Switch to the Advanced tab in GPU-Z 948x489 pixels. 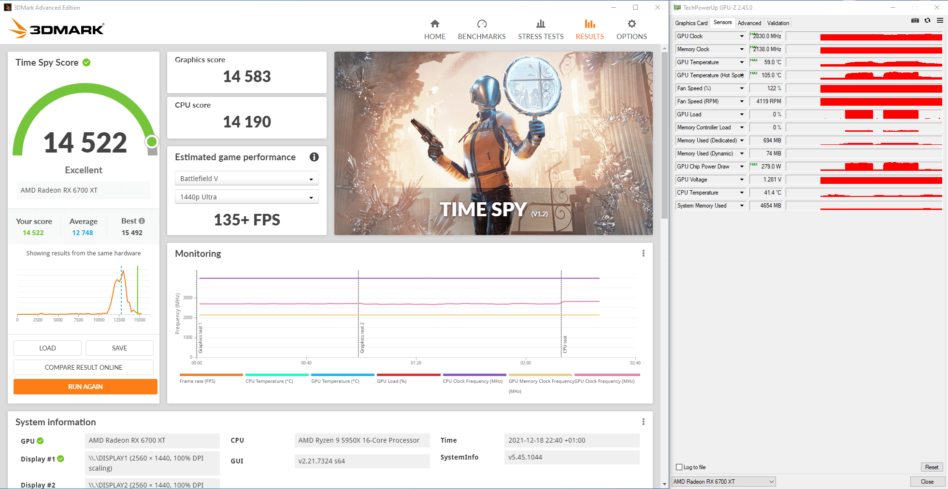pyautogui.click(x=749, y=23)
